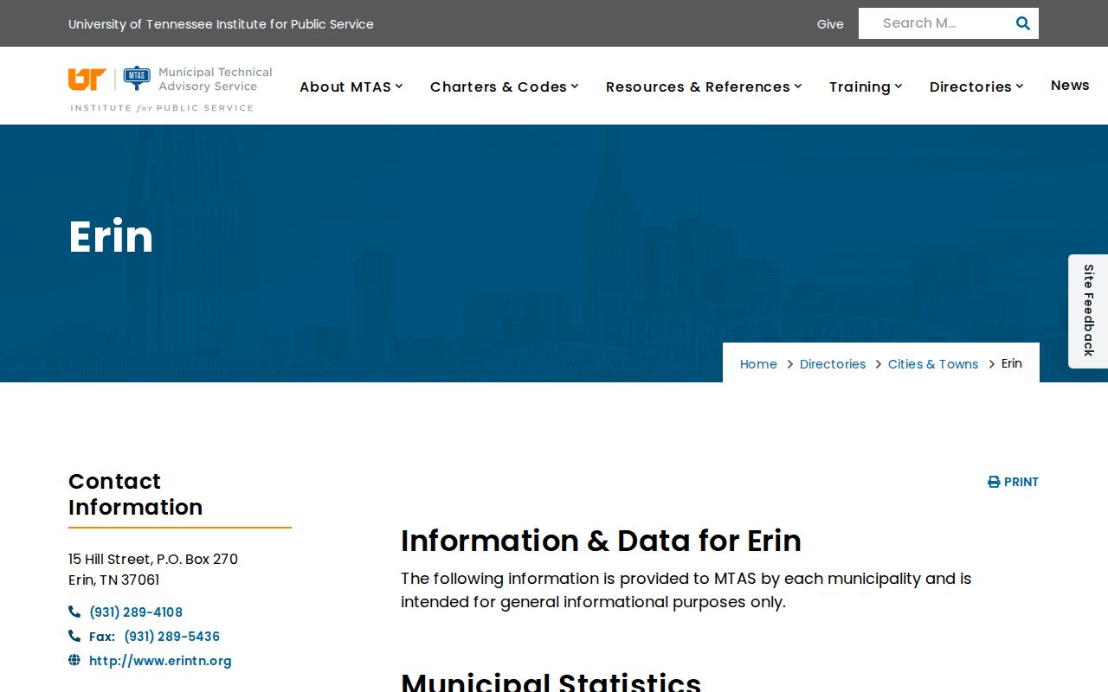Open the UT MTAS logo homepage

[x=171, y=89]
